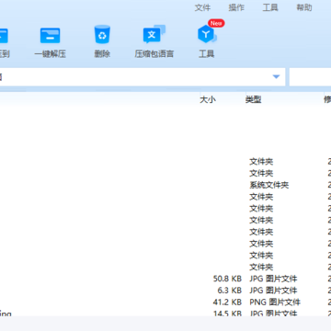Viewport: 331px width, 331px height.
Task: Sort by the 类型 column header
Action: click(253, 99)
